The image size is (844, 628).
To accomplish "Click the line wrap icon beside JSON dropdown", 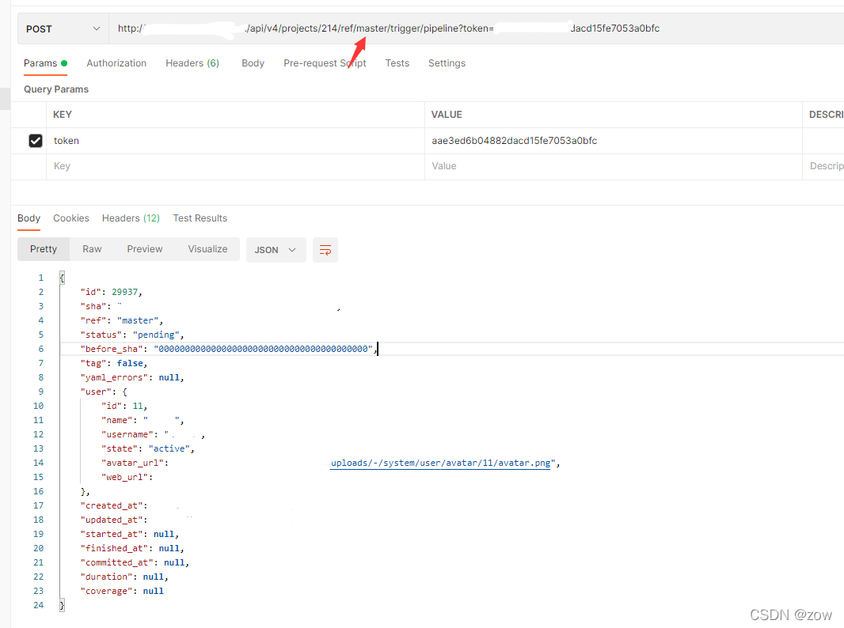I will coord(325,248).
